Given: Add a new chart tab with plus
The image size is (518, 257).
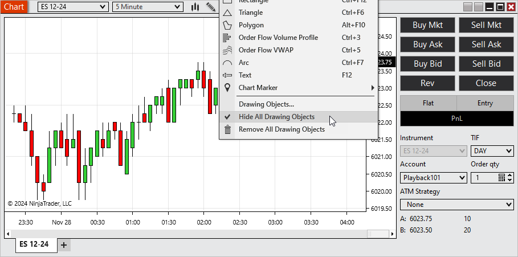Looking at the screenshot, I should (64, 245).
